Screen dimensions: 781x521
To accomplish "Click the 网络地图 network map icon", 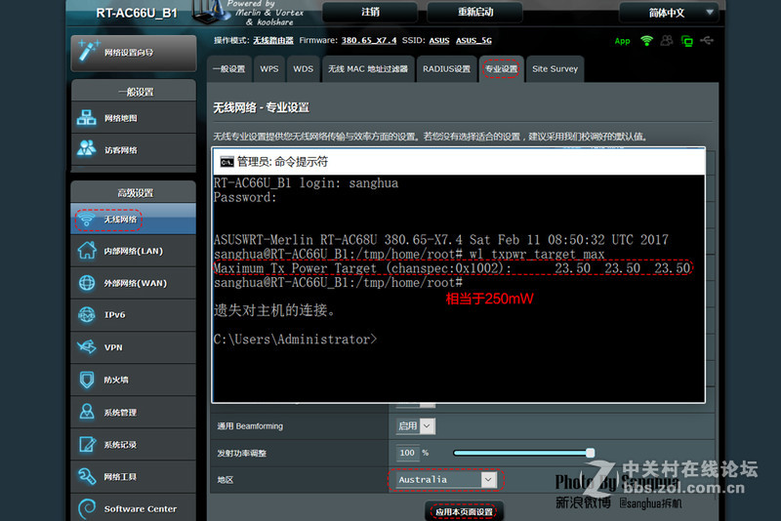I will click(87, 118).
